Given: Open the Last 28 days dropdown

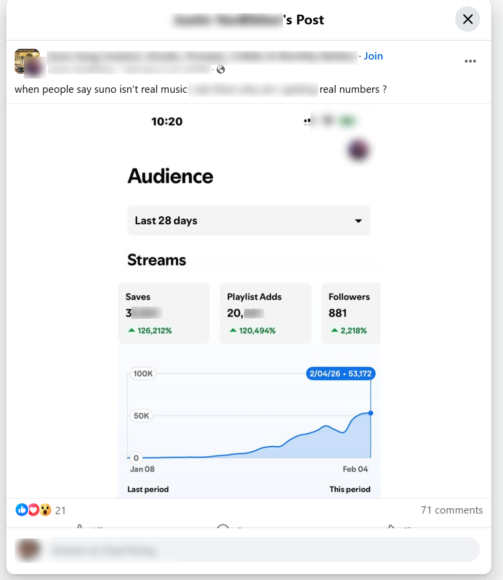Looking at the screenshot, I should (249, 221).
